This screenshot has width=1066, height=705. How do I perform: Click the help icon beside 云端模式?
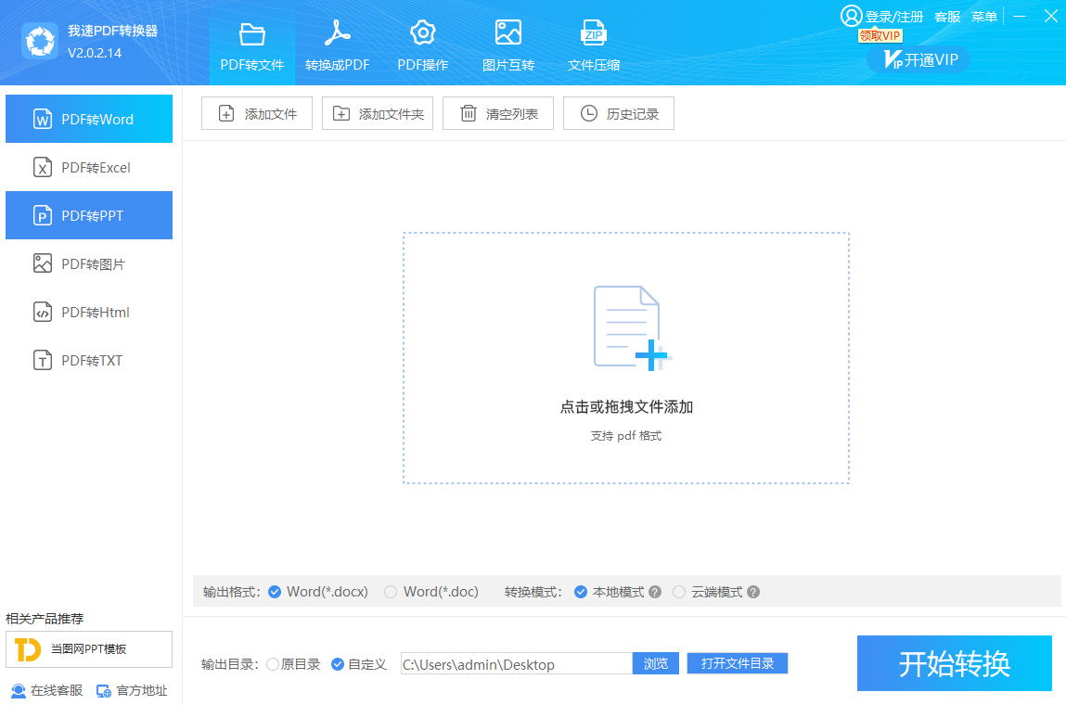tap(753, 592)
